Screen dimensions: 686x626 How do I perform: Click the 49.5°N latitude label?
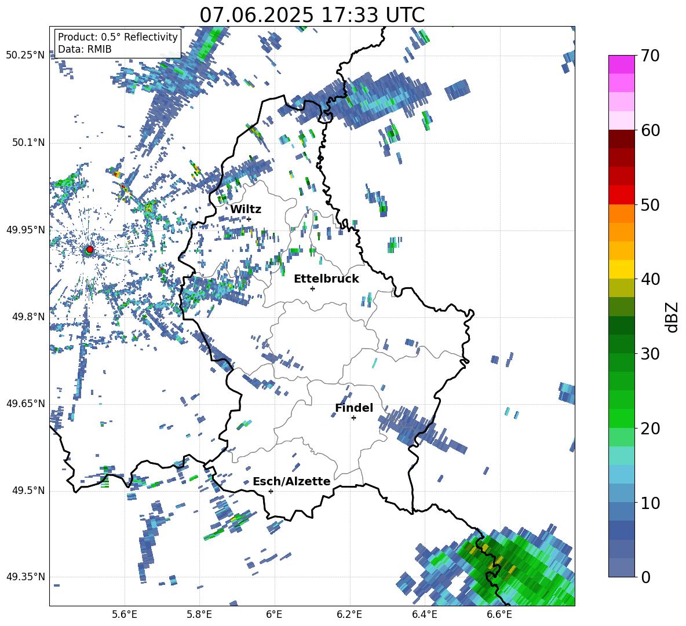coord(28,490)
